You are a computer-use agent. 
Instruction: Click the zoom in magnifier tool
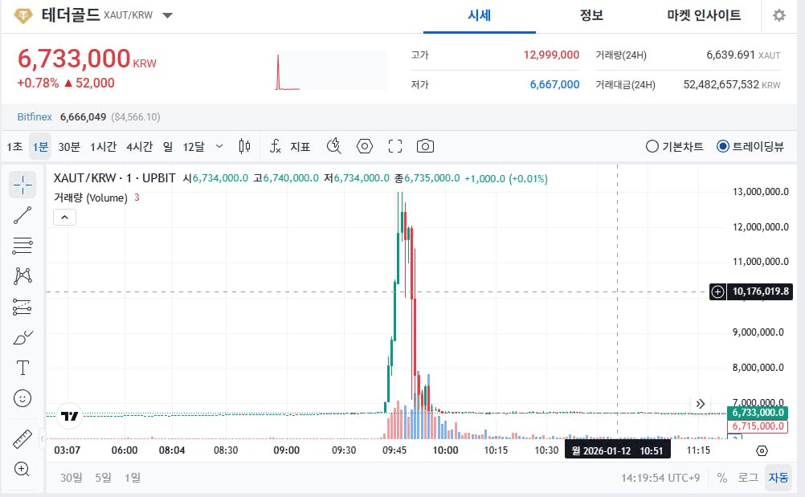(22, 469)
